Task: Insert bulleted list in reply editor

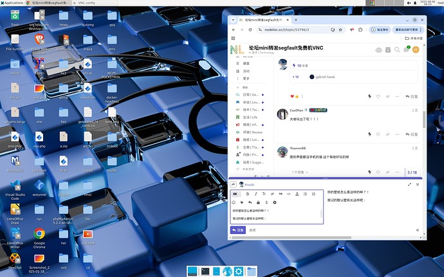Action: [x=305, y=194]
